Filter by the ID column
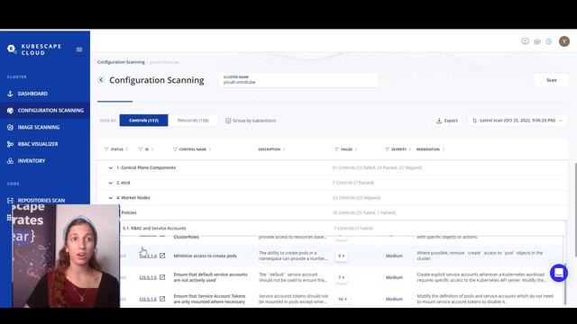Screen dimensions: 577x324 [x=141, y=149]
